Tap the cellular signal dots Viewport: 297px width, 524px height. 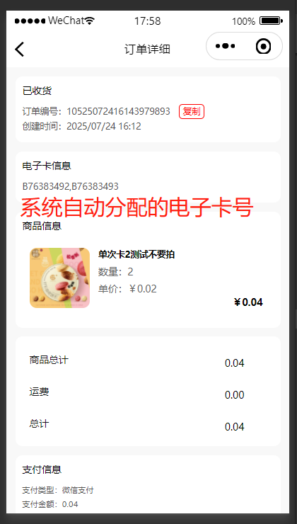[x=30, y=21]
